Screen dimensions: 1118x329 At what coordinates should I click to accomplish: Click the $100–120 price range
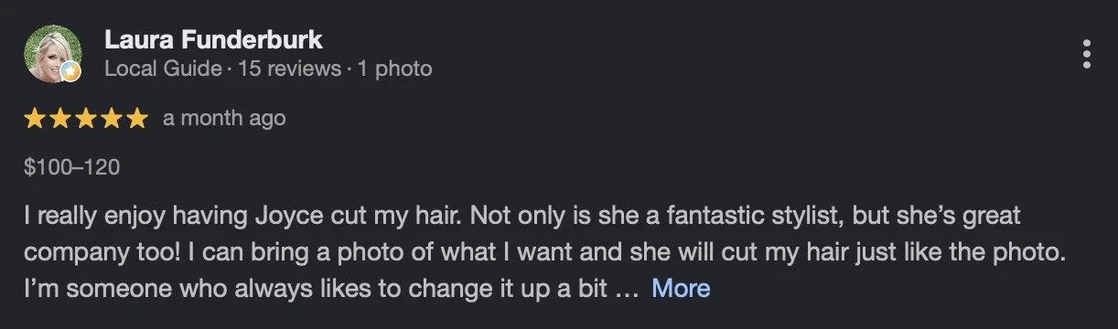tap(72, 167)
